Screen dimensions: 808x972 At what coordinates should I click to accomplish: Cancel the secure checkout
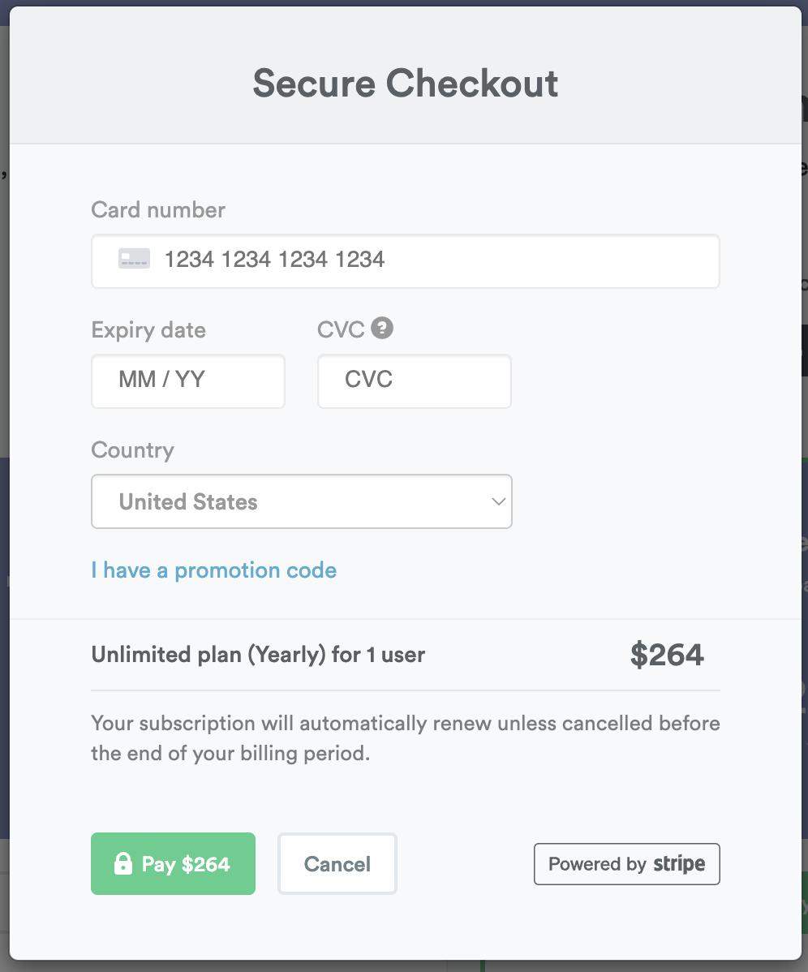(x=337, y=863)
